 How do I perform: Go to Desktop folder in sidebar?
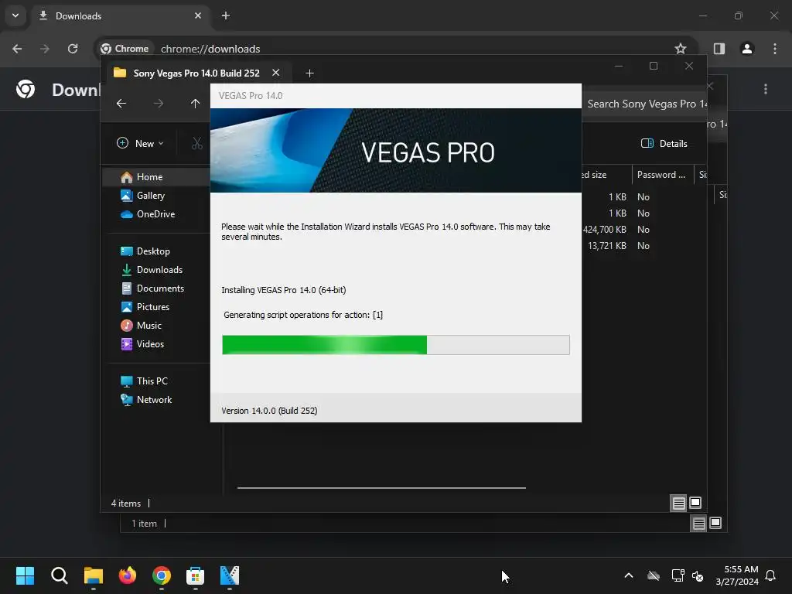153,251
